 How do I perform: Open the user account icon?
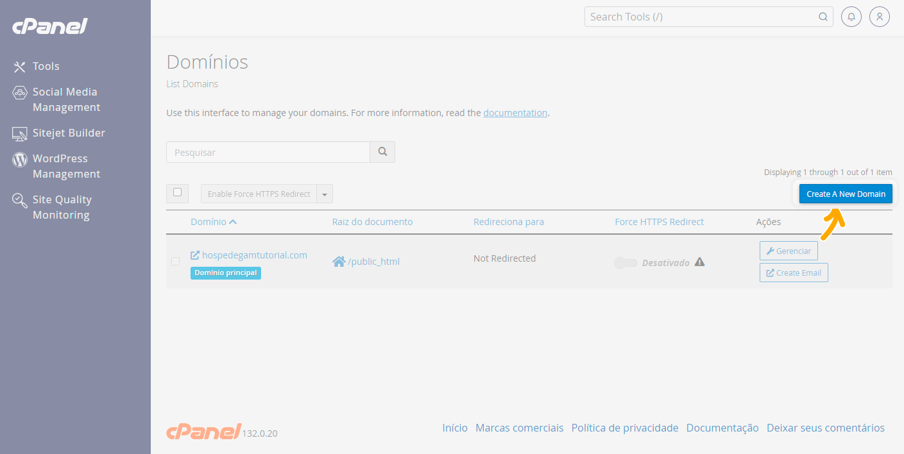coord(879,17)
